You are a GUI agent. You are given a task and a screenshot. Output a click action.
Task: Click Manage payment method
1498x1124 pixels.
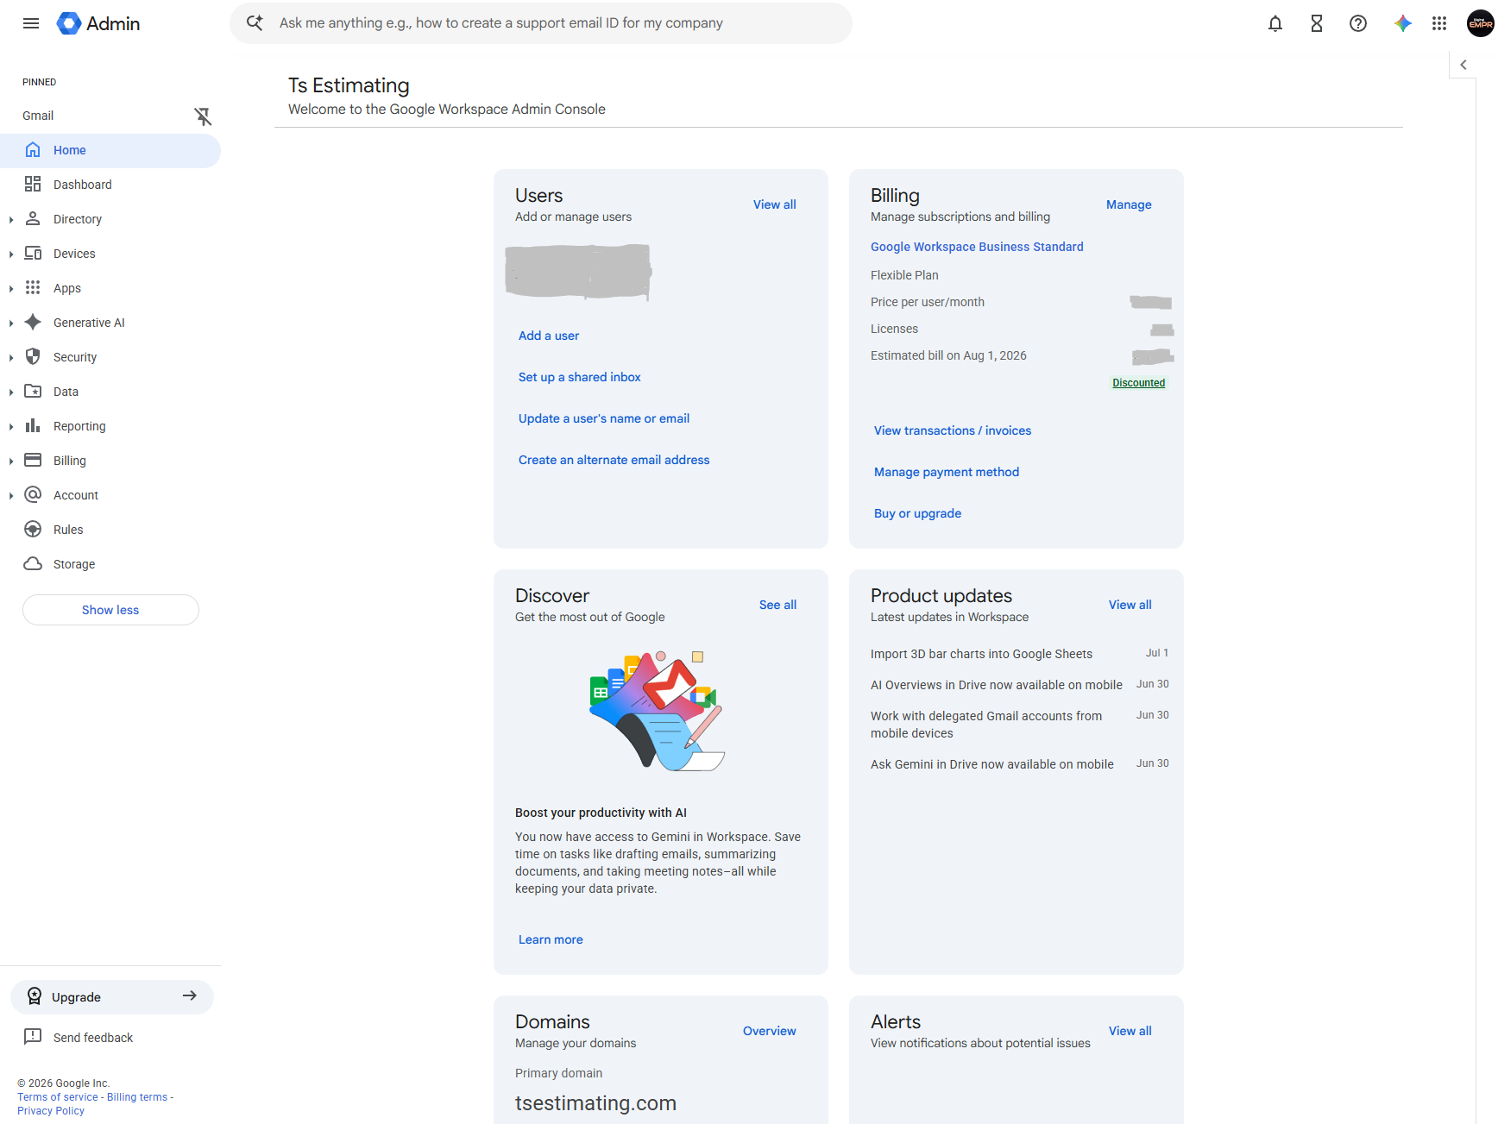point(947,472)
